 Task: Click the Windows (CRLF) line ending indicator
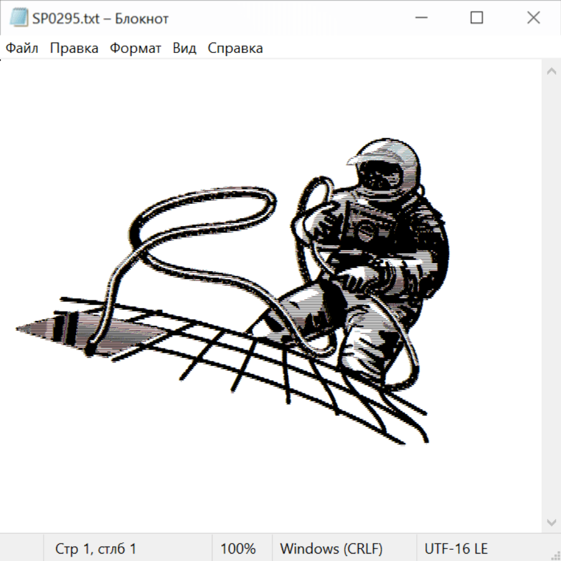click(x=331, y=549)
